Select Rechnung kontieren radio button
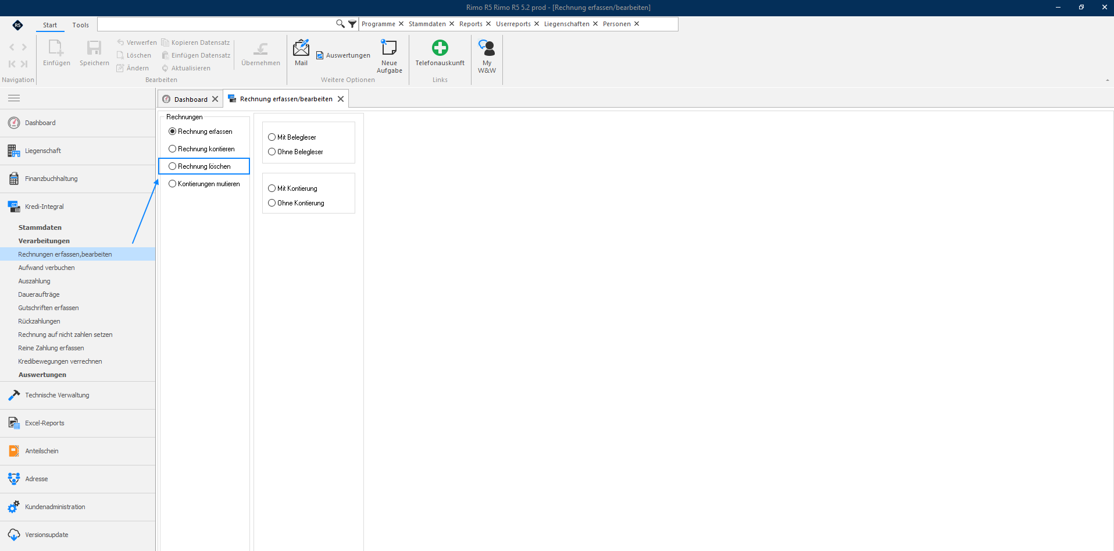This screenshot has height=551, width=1114. tap(172, 149)
